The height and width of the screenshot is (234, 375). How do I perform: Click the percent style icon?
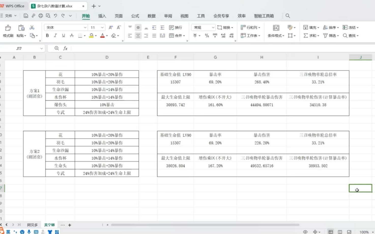tap(207, 36)
